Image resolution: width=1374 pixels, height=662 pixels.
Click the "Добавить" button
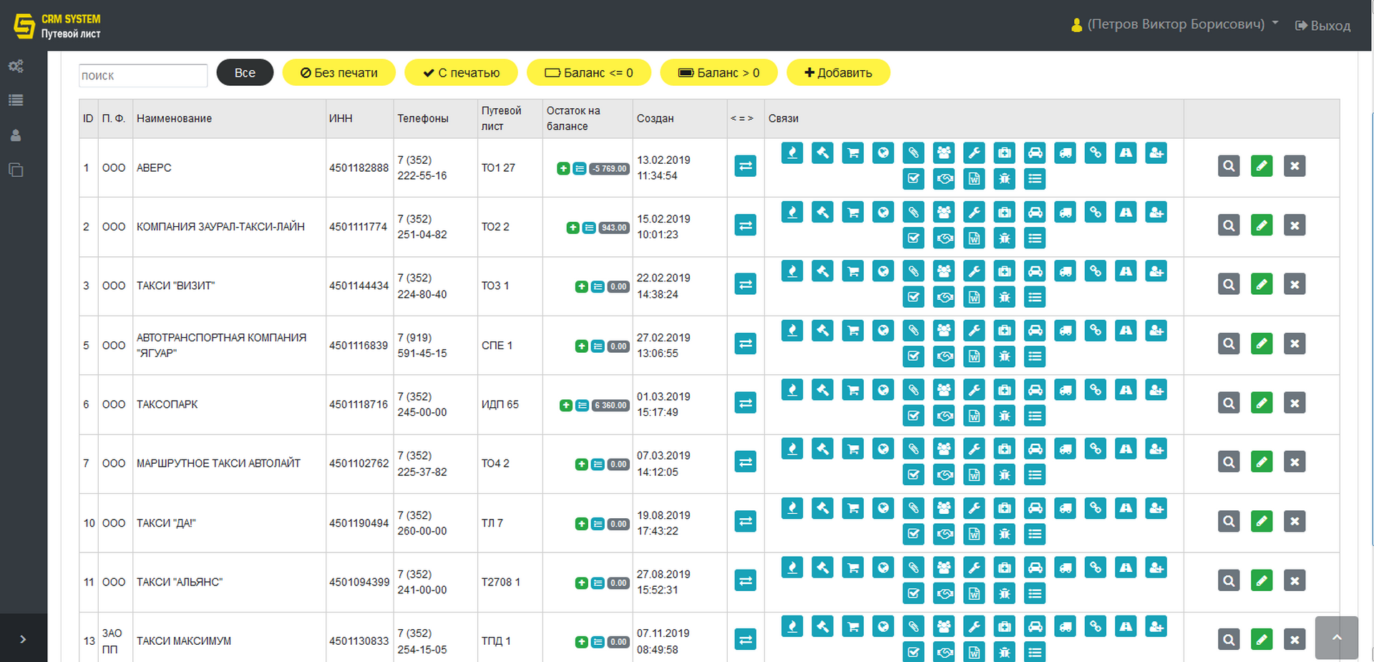[838, 72]
